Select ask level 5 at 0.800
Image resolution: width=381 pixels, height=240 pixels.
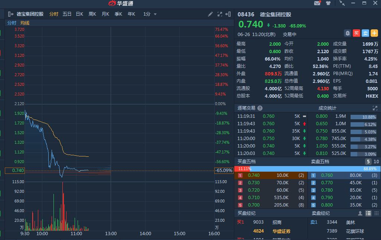pos(344,205)
